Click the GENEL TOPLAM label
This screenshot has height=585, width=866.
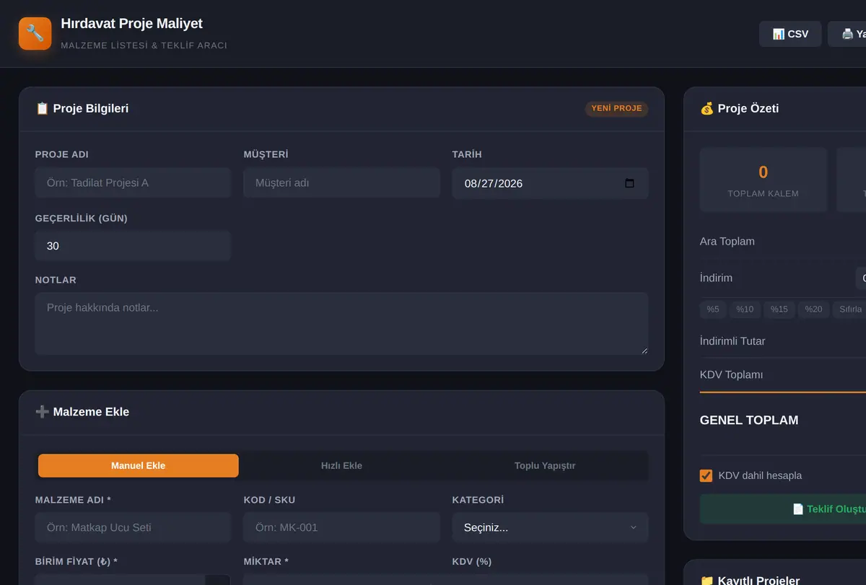pos(749,420)
